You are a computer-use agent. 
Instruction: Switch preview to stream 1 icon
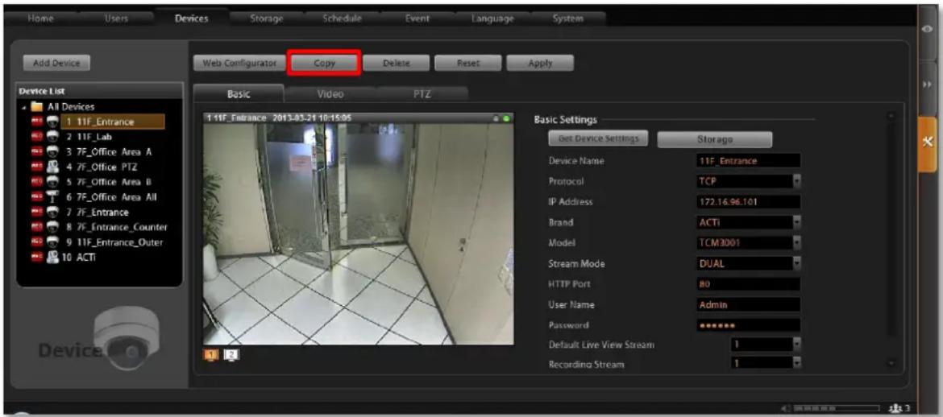211,357
